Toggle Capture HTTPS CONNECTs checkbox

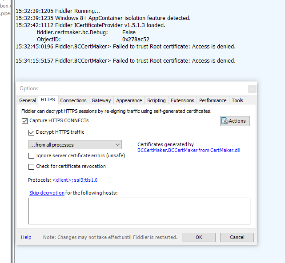tap(24, 121)
